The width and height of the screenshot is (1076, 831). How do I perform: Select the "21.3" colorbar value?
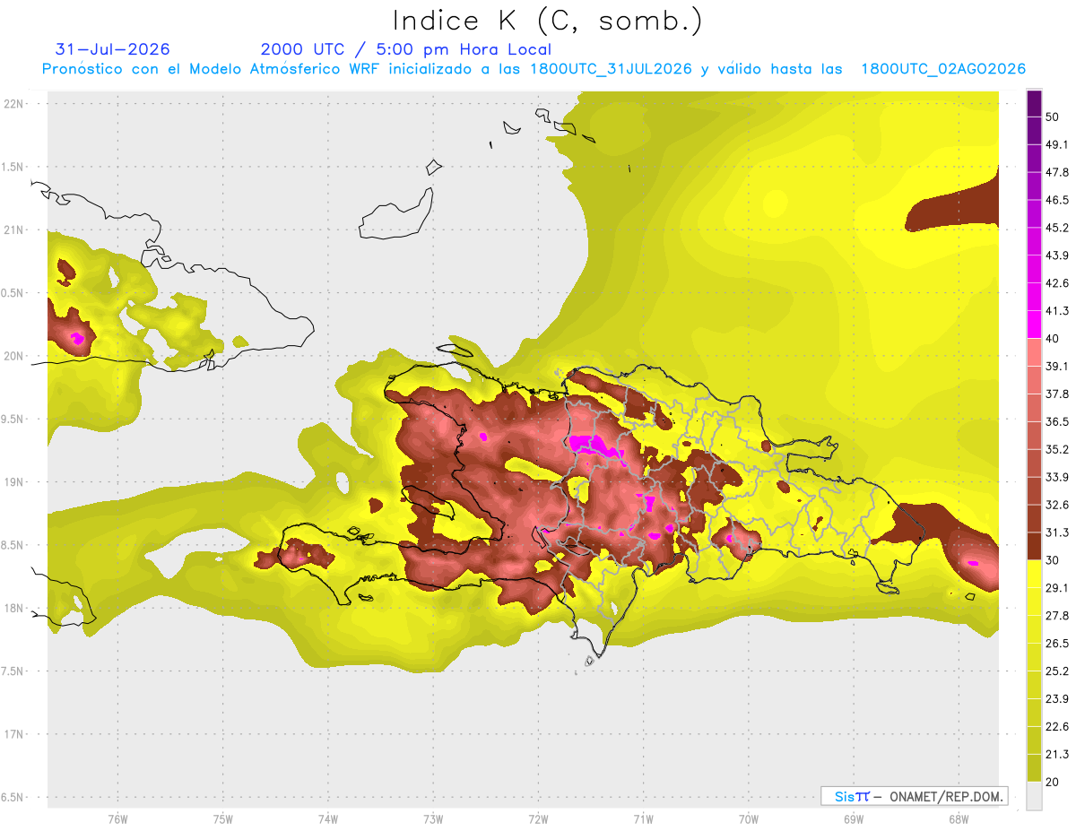(x=1057, y=755)
